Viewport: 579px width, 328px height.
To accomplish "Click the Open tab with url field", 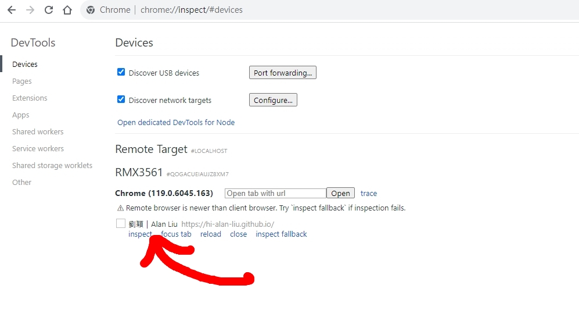I will (x=275, y=193).
